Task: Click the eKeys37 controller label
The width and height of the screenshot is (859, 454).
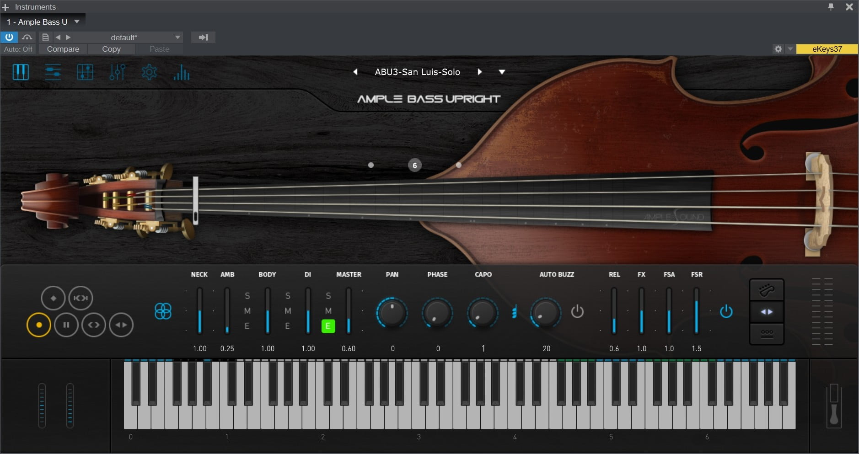Action: 827,49
